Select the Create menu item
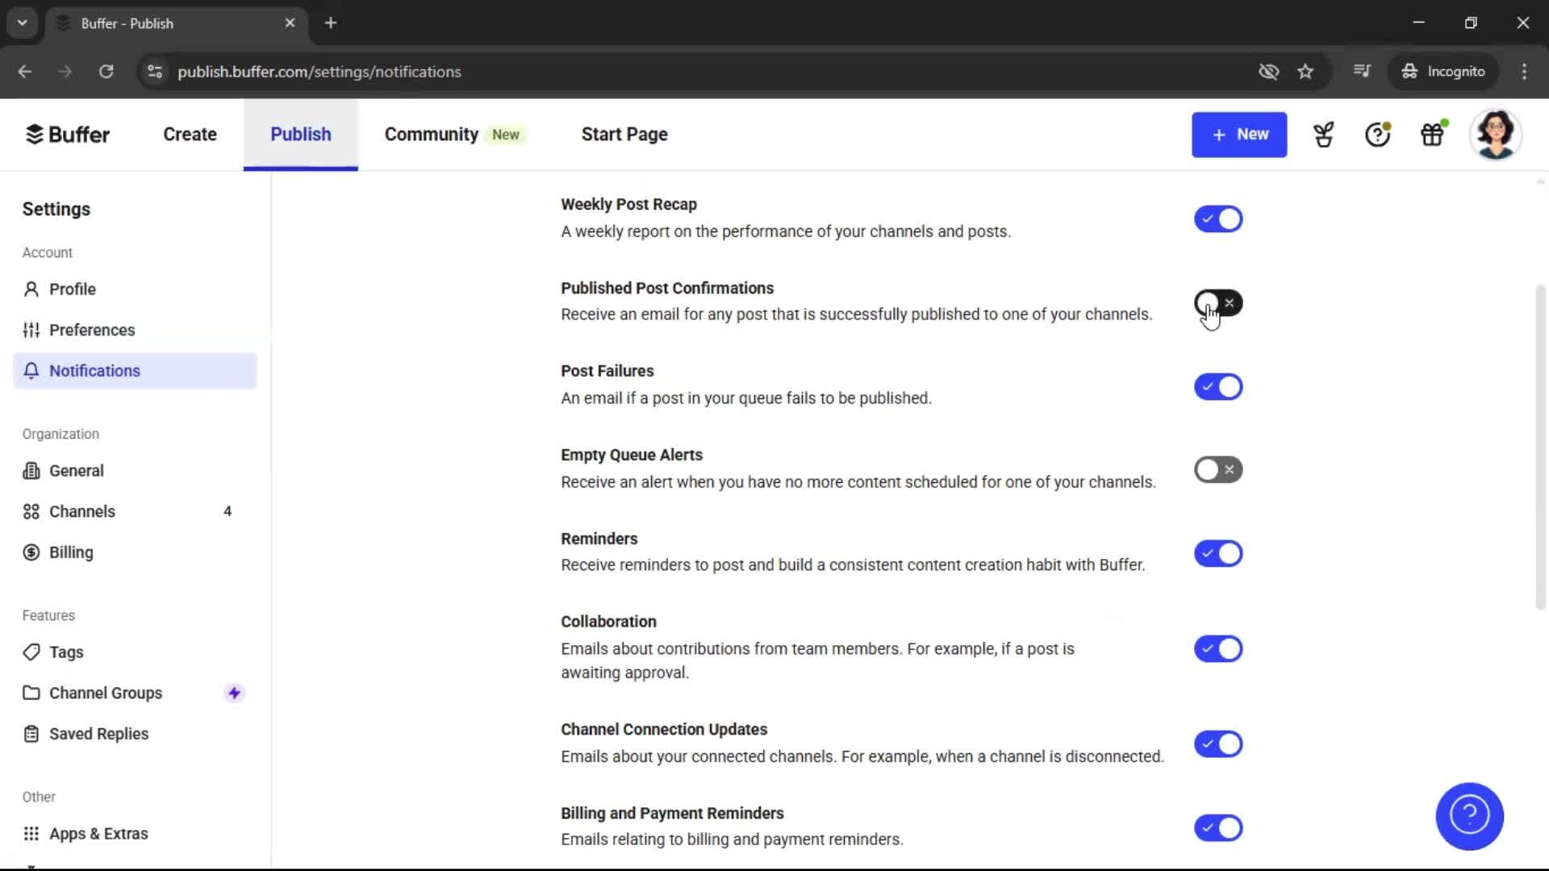Viewport: 1549px width, 871px height. [x=189, y=134]
